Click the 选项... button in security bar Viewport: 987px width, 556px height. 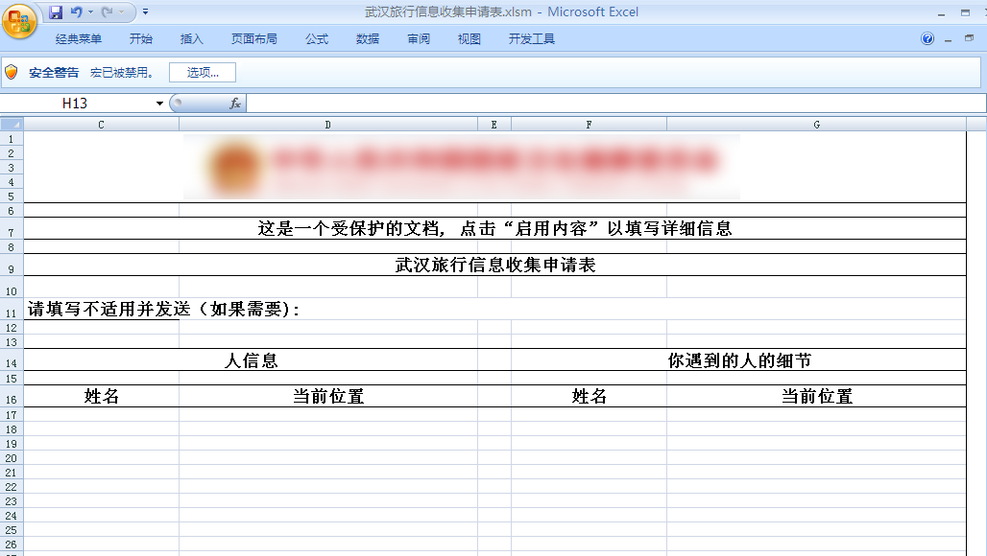click(x=203, y=73)
